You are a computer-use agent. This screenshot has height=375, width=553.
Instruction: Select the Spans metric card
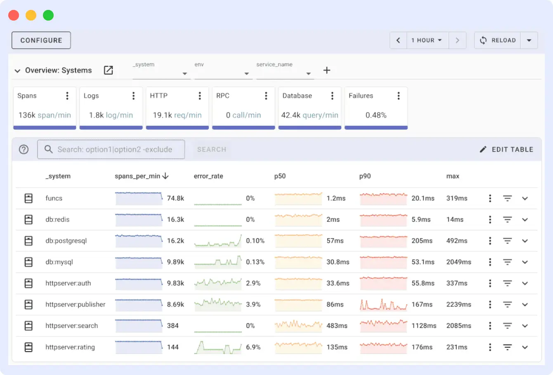[x=45, y=108]
